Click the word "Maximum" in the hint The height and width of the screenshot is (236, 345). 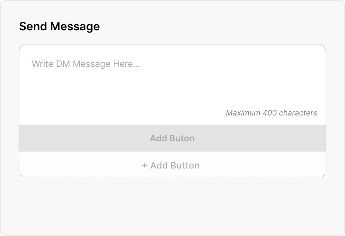(x=243, y=113)
